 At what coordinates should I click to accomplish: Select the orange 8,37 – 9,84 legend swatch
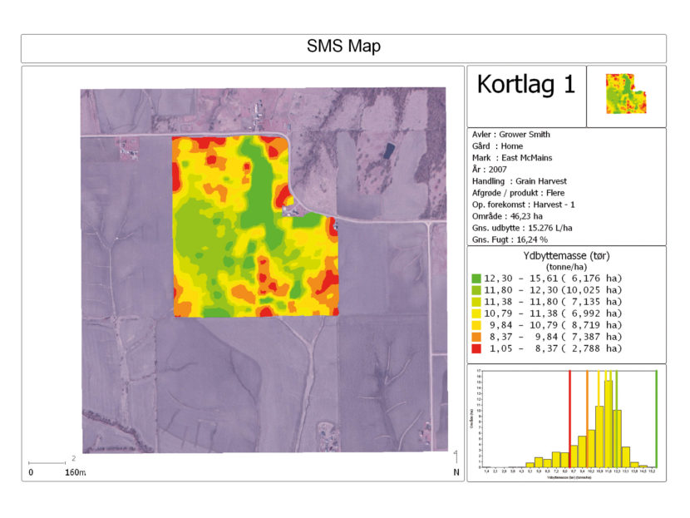click(x=476, y=337)
